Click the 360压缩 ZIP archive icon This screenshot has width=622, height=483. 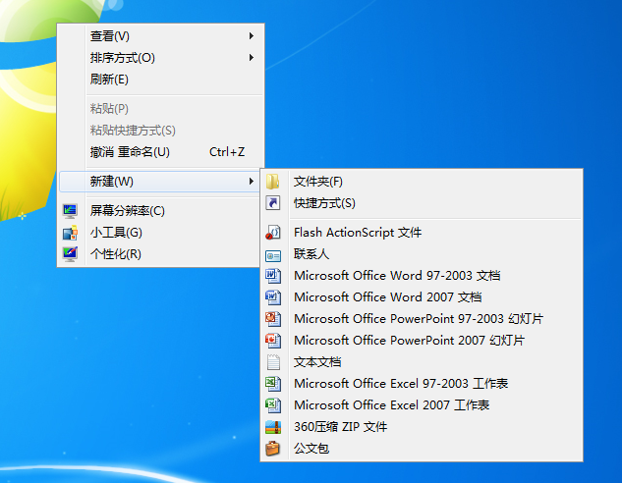(273, 427)
